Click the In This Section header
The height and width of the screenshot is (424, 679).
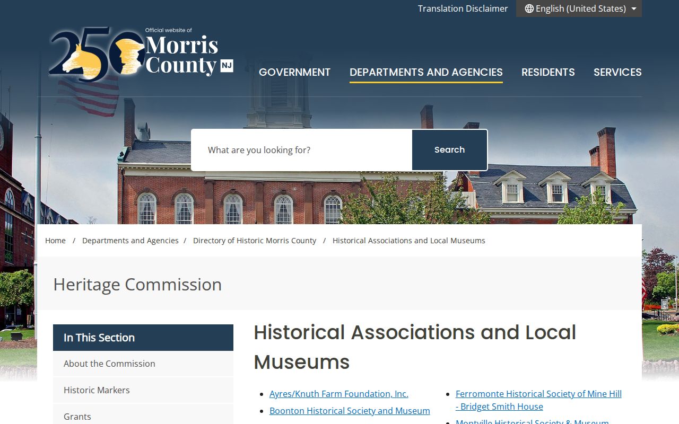pyautogui.click(x=143, y=338)
